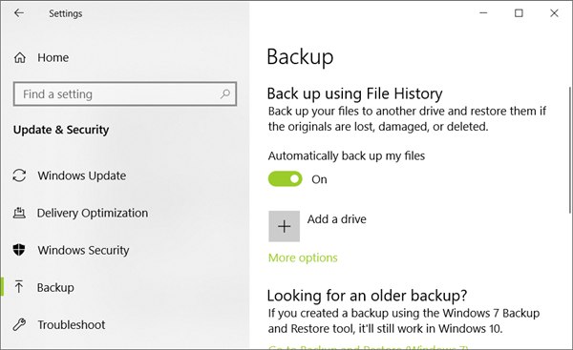Screen dimensions: 573x350
Task: Click the Backup page title
Action: click(300, 57)
